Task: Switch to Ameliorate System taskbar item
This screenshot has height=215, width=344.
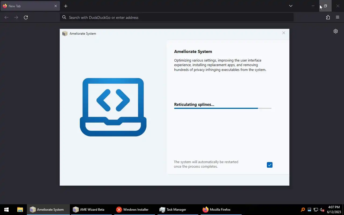Action: (48, 210)
